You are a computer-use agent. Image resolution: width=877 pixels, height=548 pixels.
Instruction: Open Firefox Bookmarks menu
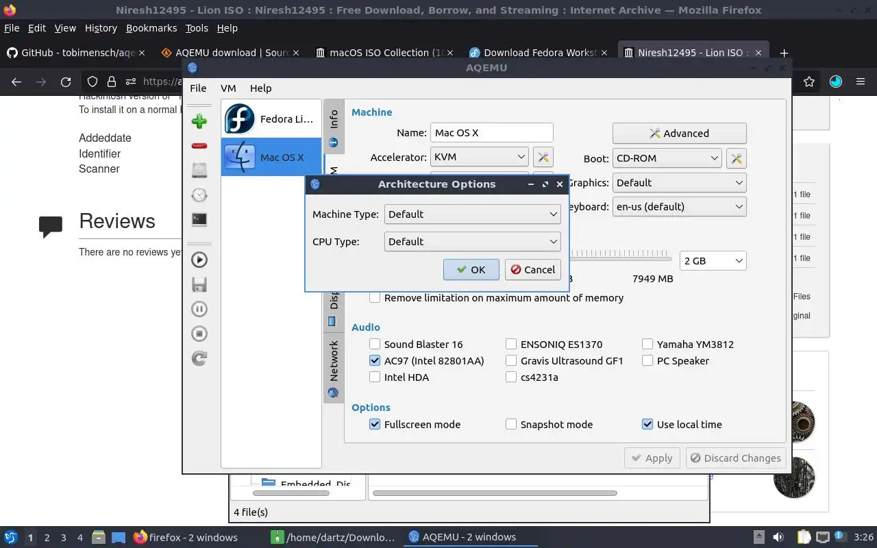click(x=151, y=28)
